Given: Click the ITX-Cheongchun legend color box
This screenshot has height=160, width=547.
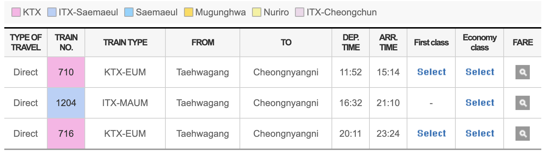Looking at the screenshot, I should (300, 12).
